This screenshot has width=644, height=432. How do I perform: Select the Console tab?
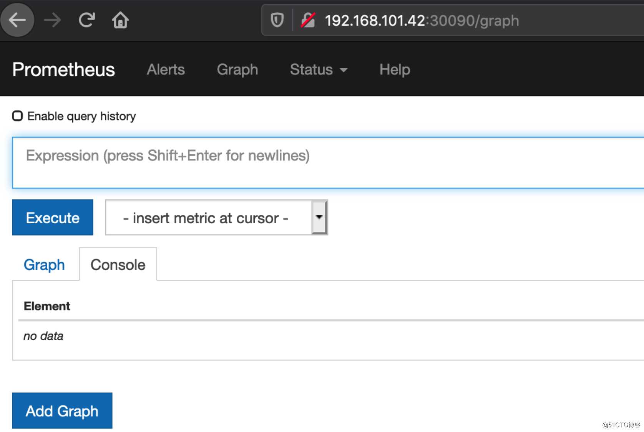(118, 265)
